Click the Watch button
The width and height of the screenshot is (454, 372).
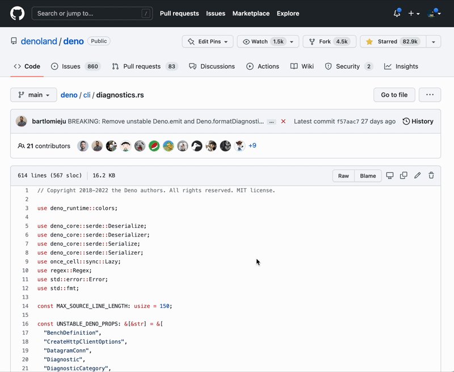262,41
